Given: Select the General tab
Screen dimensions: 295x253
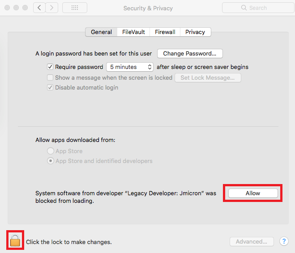Looking at the screenshot, I should coord(102,32).
